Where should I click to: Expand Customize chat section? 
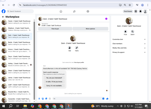(129, 39)
